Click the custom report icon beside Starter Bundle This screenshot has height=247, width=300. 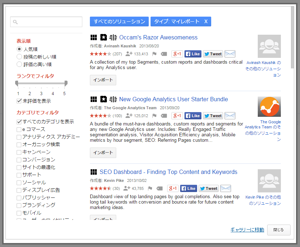tap(113, 99)
